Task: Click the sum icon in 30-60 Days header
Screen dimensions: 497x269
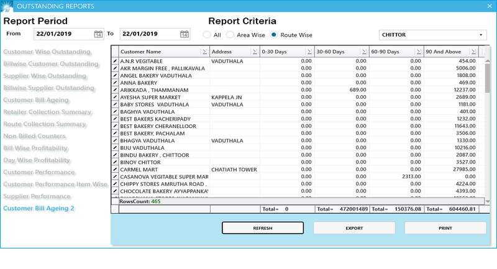Action: click(364, 52)
